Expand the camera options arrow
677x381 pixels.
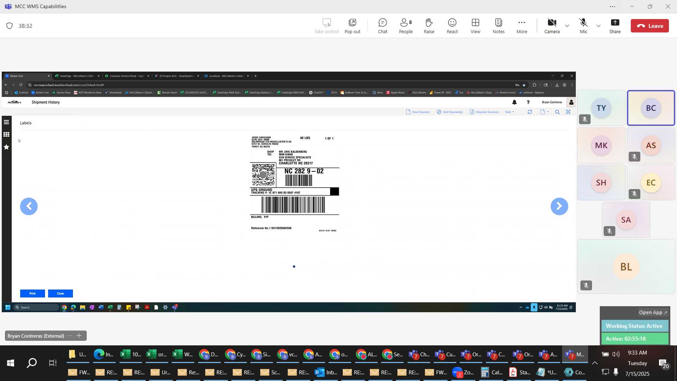click(567, 26)
